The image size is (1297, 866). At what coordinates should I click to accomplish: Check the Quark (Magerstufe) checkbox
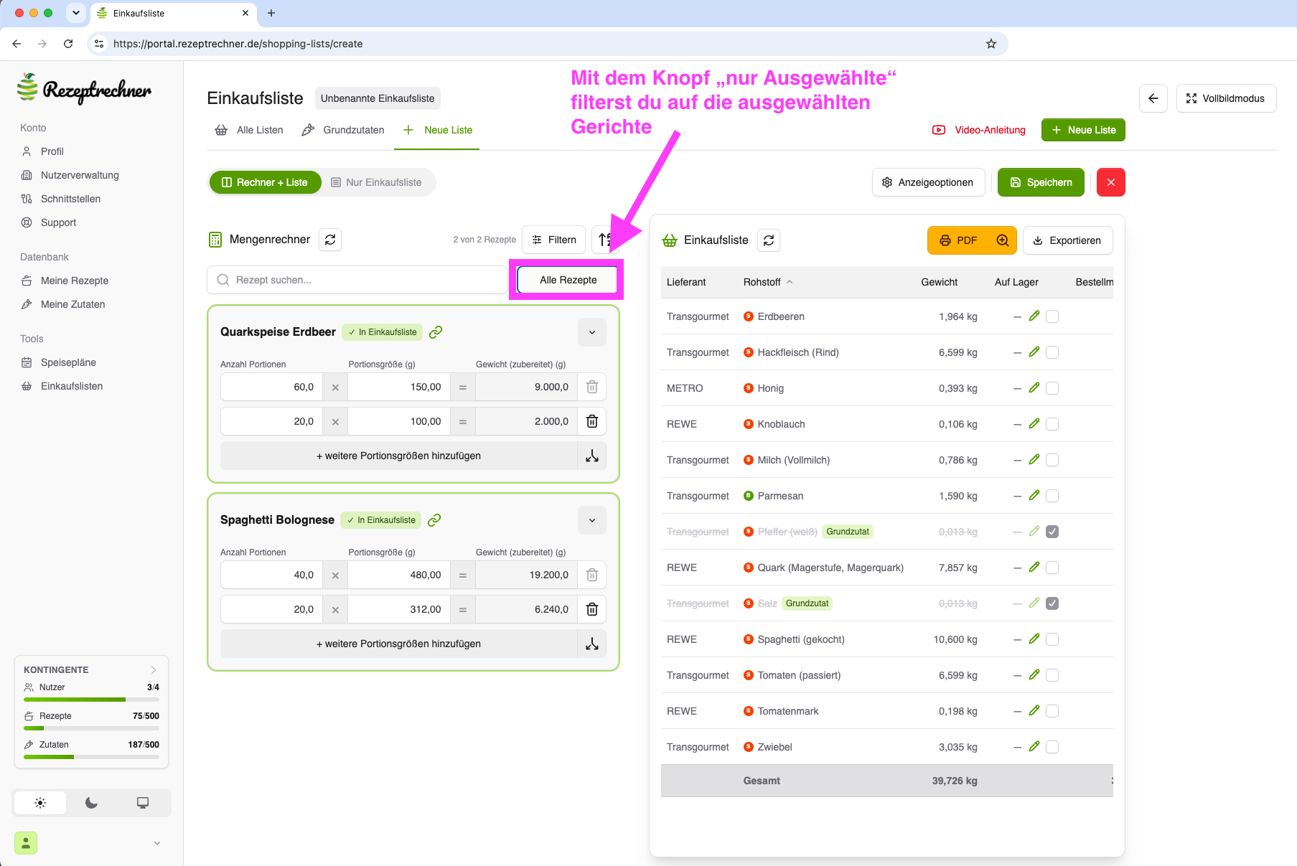[1052, 568]
